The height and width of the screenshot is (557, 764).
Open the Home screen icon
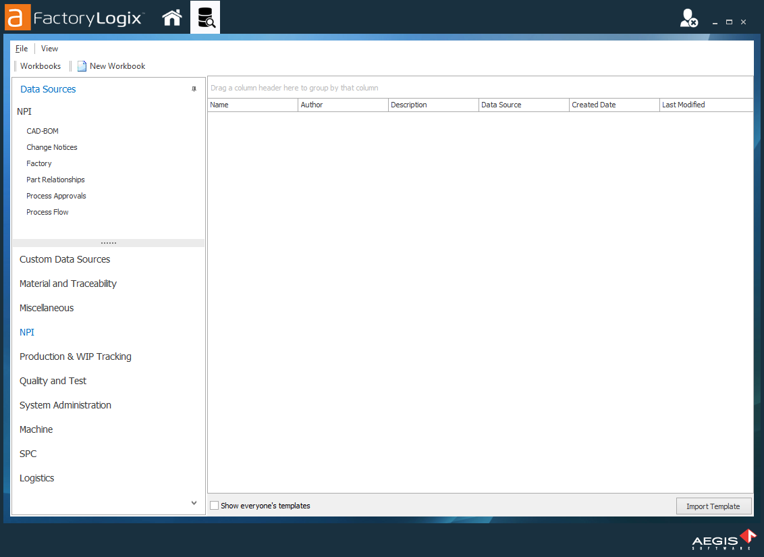(171, 18)
